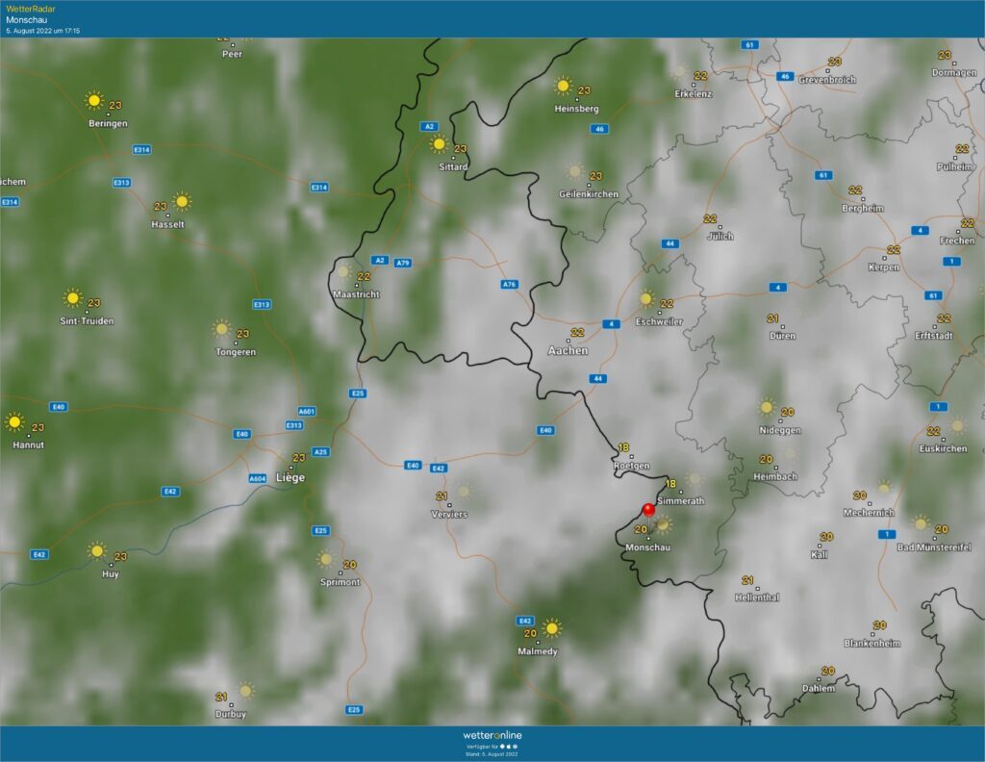Click the temperature 18 above Roetgen
The image size is (985, 762).
623,448
